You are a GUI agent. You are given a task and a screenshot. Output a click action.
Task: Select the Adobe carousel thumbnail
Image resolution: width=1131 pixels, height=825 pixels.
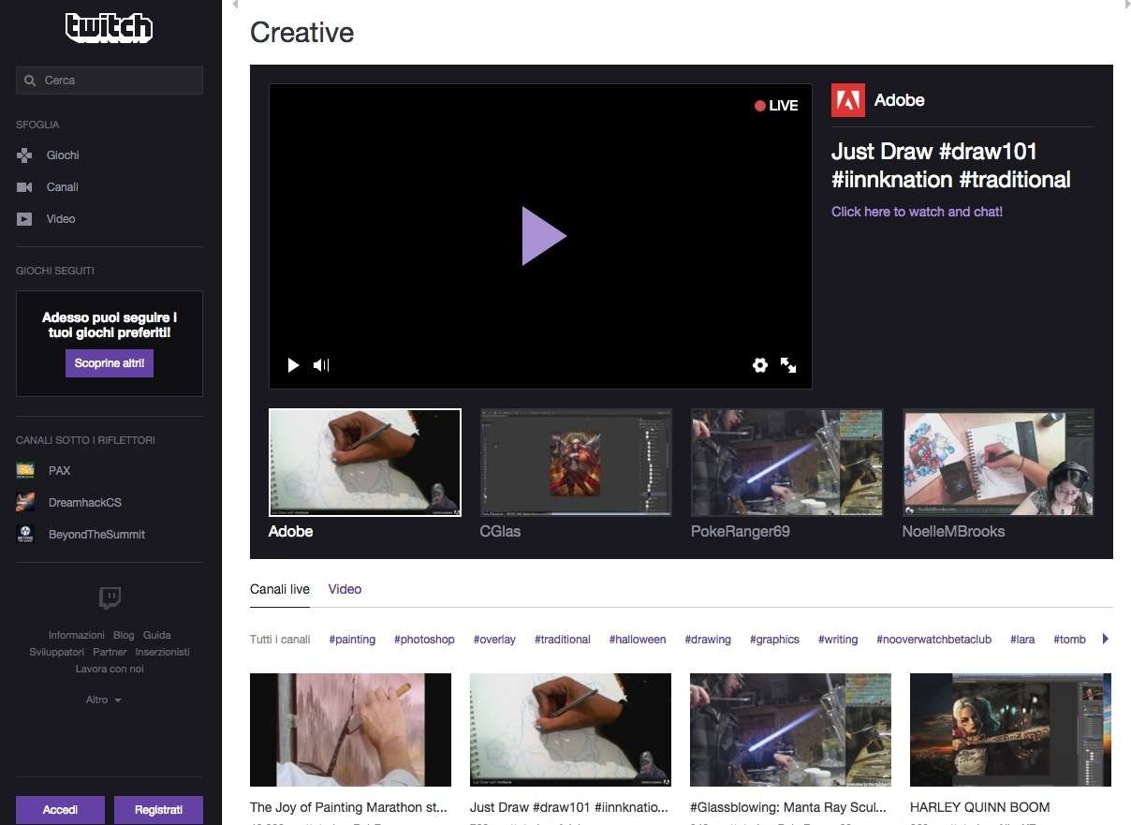(365, 463)
